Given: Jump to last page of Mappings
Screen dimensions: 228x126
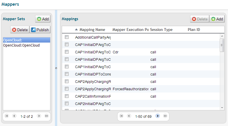Looking at the screenshot, I should 165,116.
